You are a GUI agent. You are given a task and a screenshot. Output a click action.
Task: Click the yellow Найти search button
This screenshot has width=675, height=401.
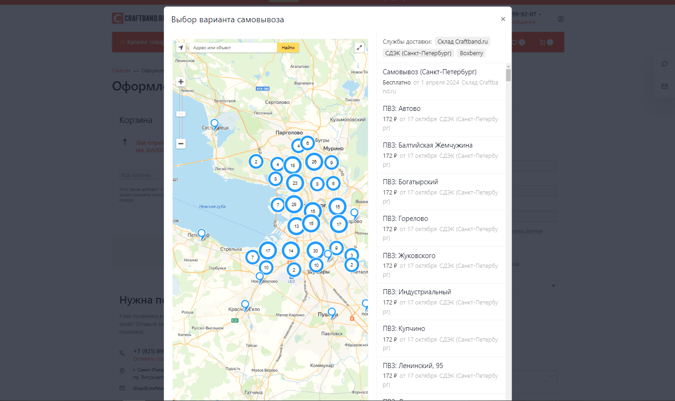(x=288, y=48)
